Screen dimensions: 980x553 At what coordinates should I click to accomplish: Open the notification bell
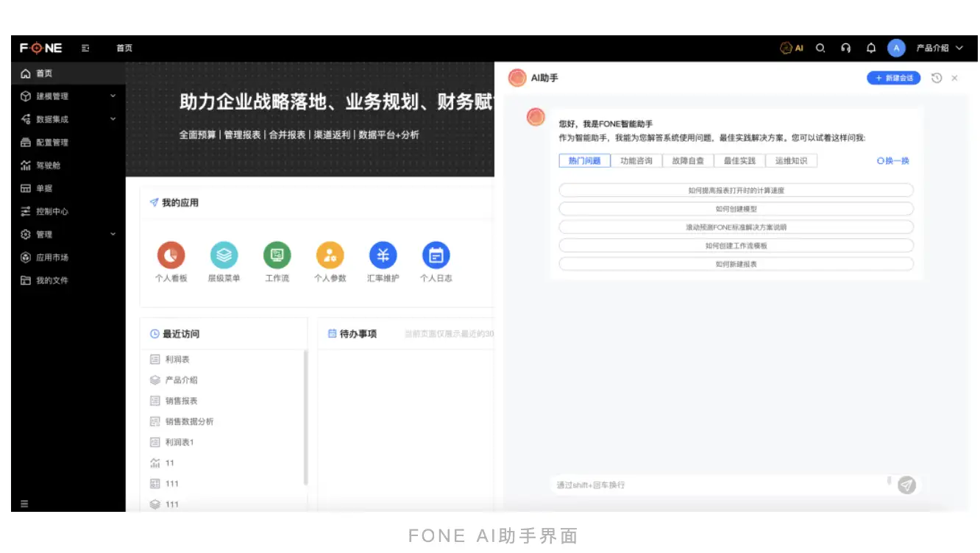(871, 49)
